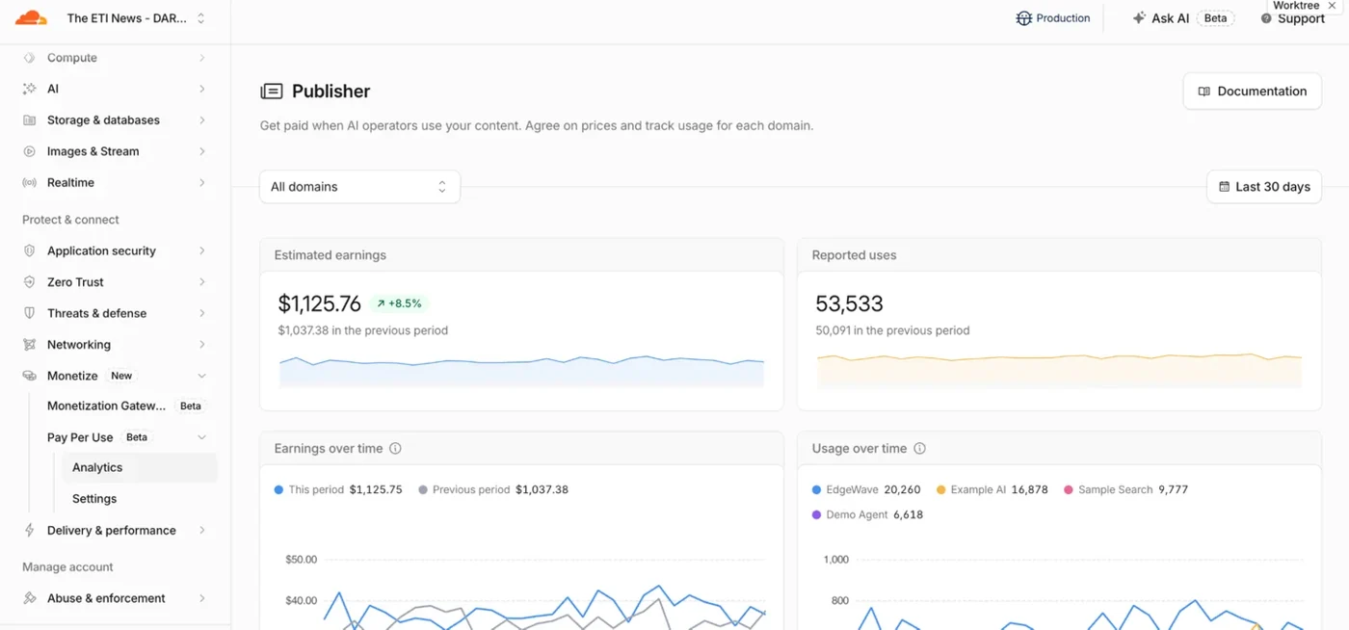The height and width of the screenshot is (630, 1349).
Task: Collapse the Pay Per Use chevron
Action: click(201, 437)
